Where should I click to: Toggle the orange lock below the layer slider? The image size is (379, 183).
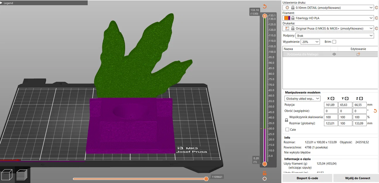pyautogui.click(x=265, y=173)
